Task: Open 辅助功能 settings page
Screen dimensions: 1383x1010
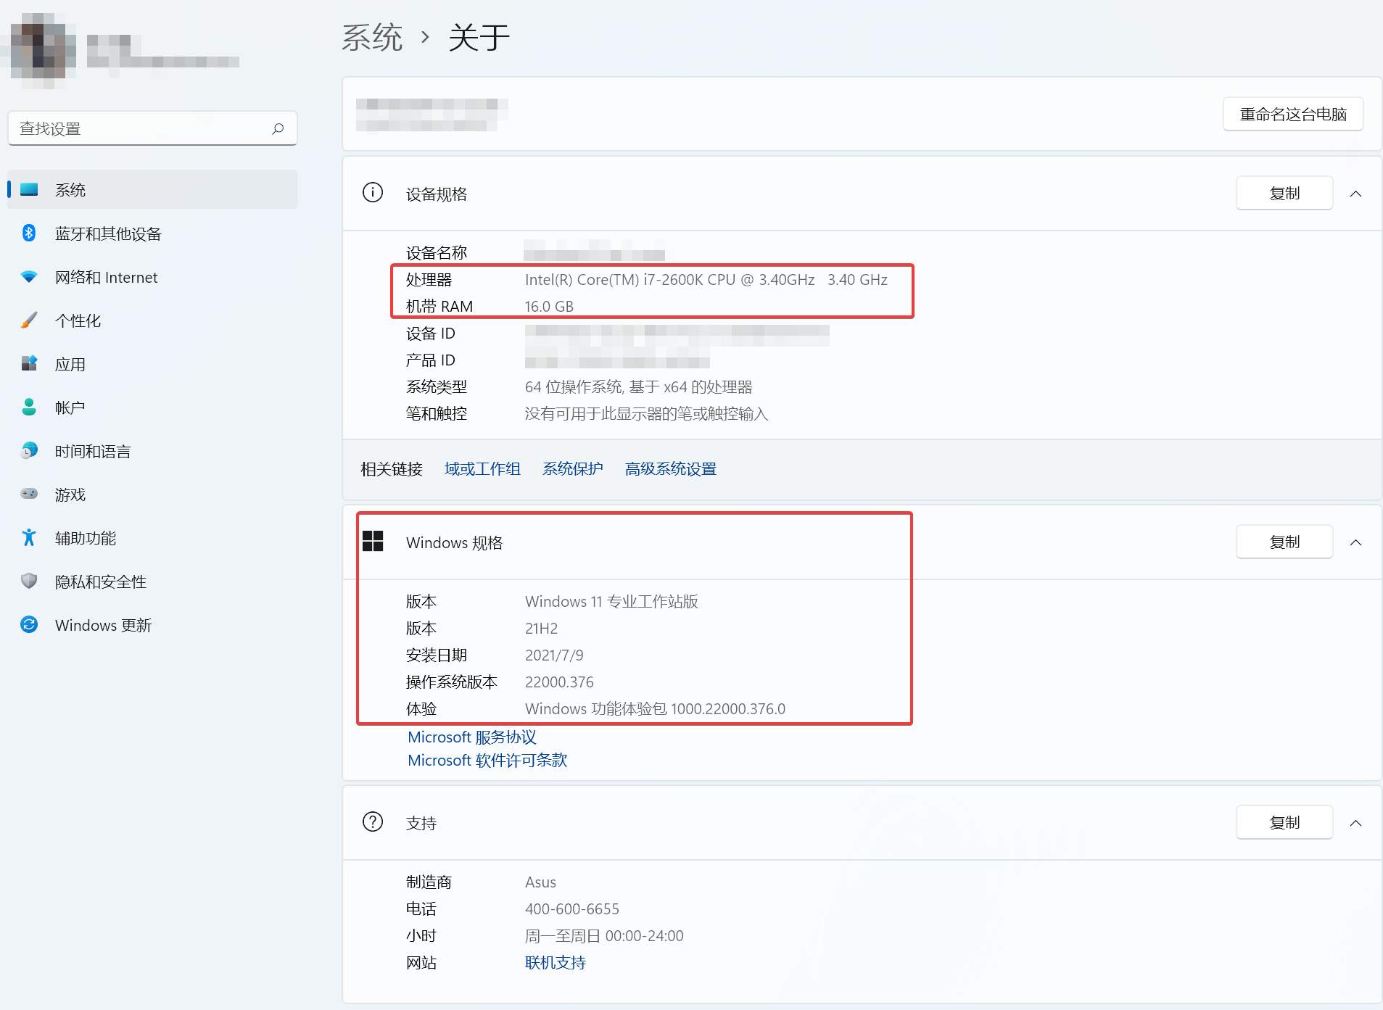Action: pos(152,538)
